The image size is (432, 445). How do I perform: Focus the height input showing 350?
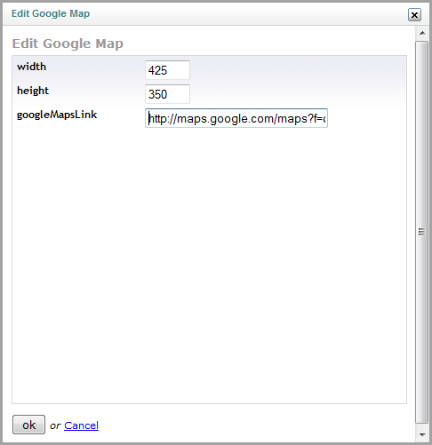167,94
